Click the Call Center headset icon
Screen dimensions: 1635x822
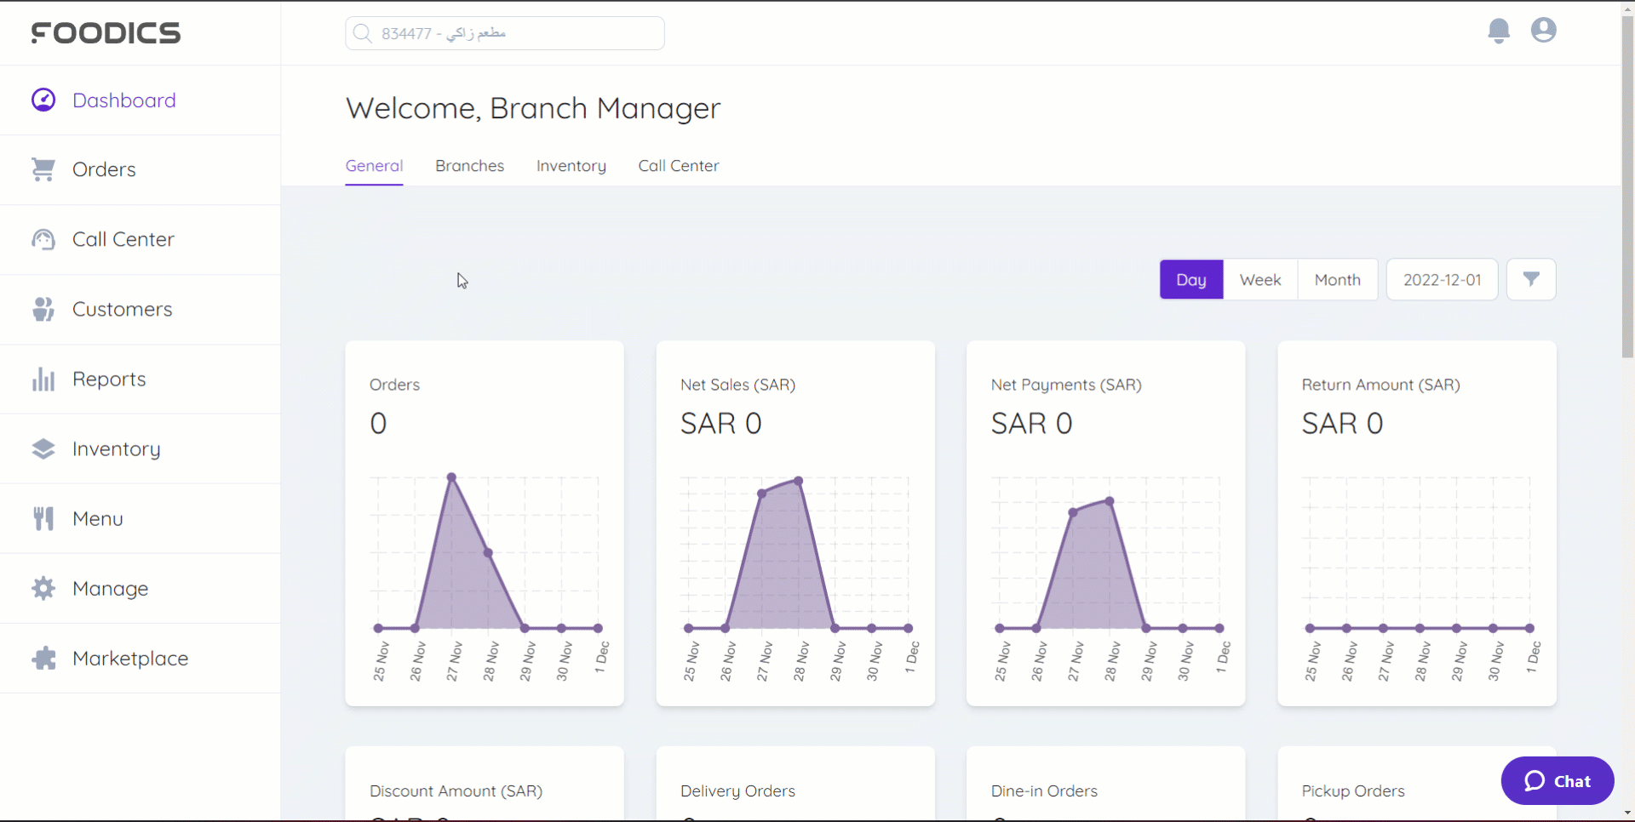[x=43, y=240]
